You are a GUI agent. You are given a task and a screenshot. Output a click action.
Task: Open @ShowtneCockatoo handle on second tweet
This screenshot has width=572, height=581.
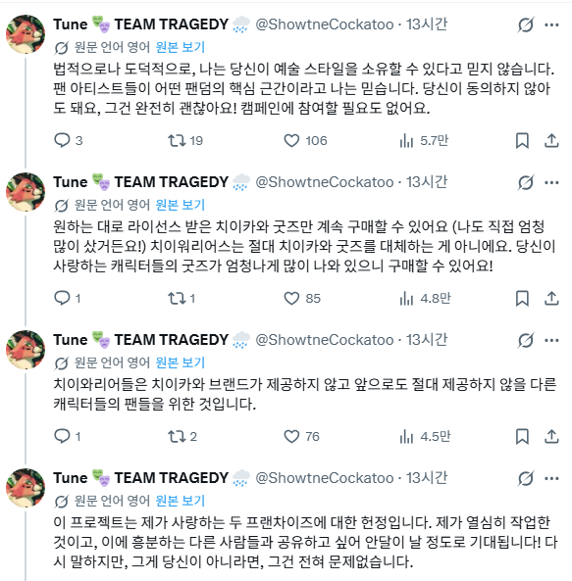tap(325, 182)
